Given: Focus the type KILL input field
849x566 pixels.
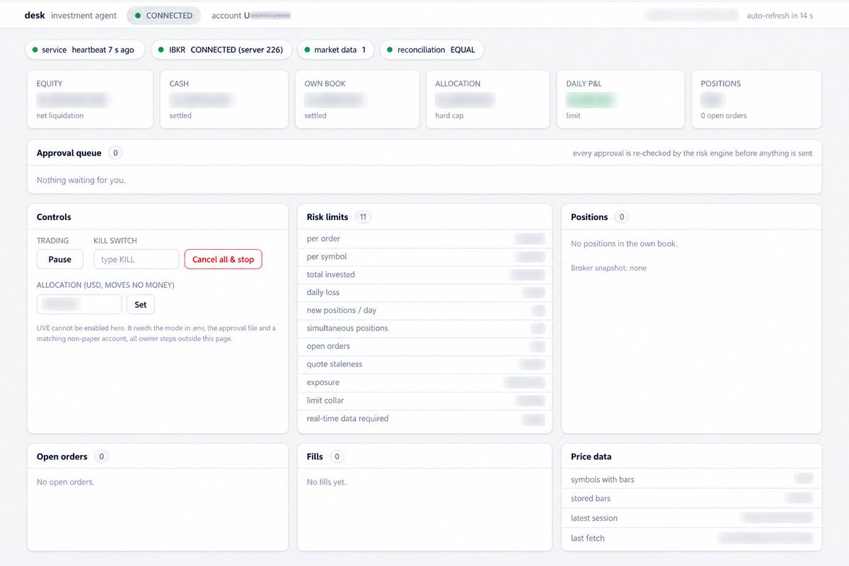Looking at the screenshot, I should 137,260.
